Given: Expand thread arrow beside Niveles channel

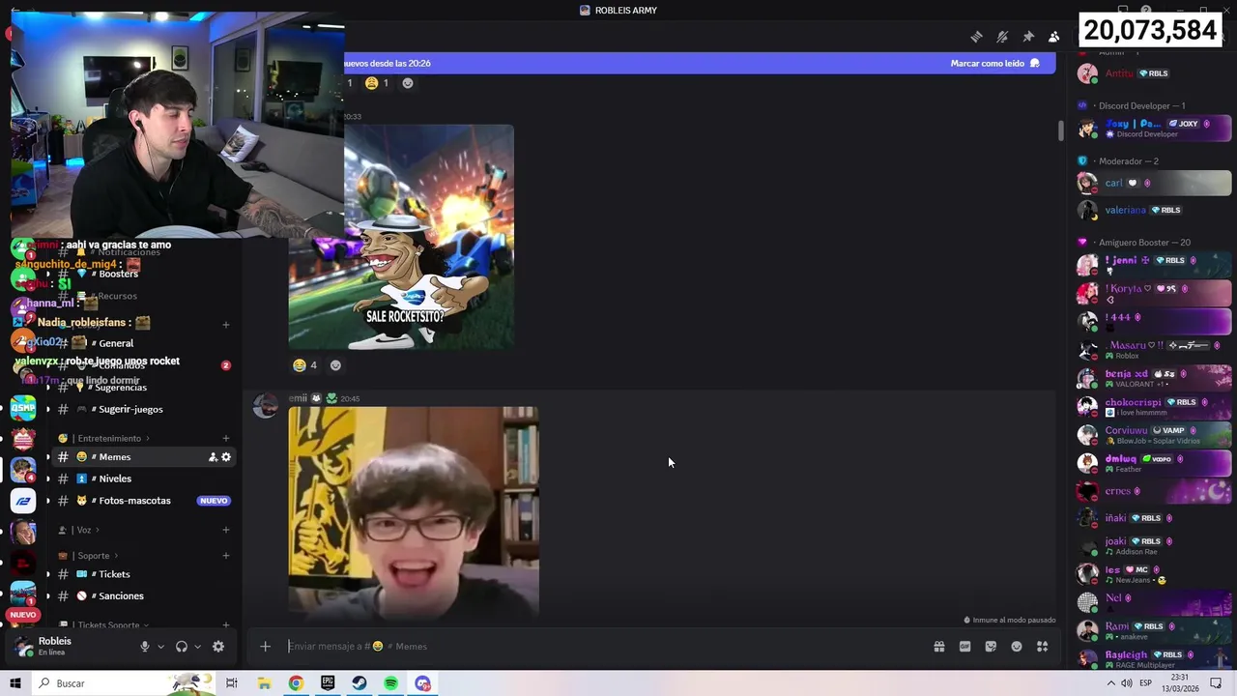Looking at the screenshot, I should point(47,478).
